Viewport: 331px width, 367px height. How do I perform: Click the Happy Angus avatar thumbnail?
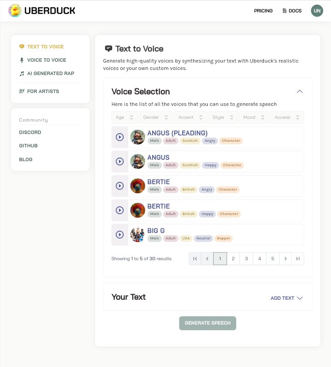click(137, 162)
